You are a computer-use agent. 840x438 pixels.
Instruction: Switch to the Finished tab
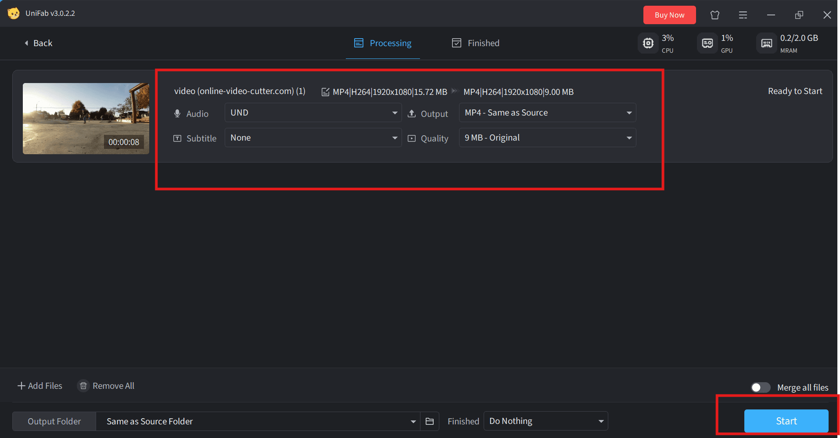pyautogui.click(x=476, y=43)
